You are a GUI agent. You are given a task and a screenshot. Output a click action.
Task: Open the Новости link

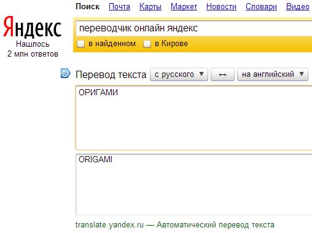(221, 7)
